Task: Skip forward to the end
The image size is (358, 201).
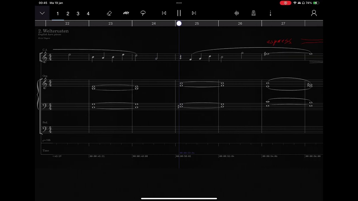Action: coord(194,13)
